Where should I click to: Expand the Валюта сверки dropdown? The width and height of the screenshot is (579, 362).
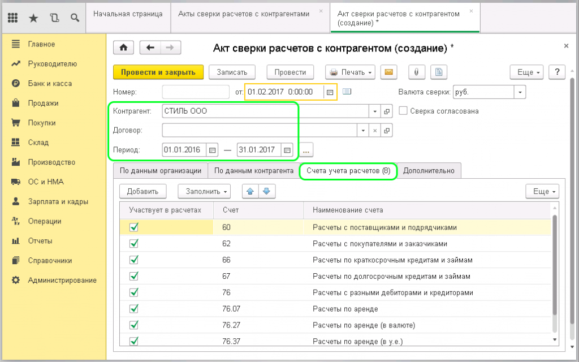[520, 92]
